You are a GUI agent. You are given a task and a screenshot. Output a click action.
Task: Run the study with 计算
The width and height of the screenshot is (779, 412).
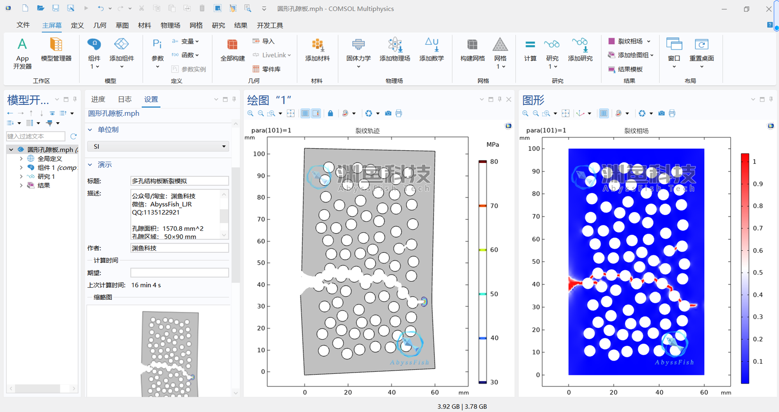tap(530, 50)
